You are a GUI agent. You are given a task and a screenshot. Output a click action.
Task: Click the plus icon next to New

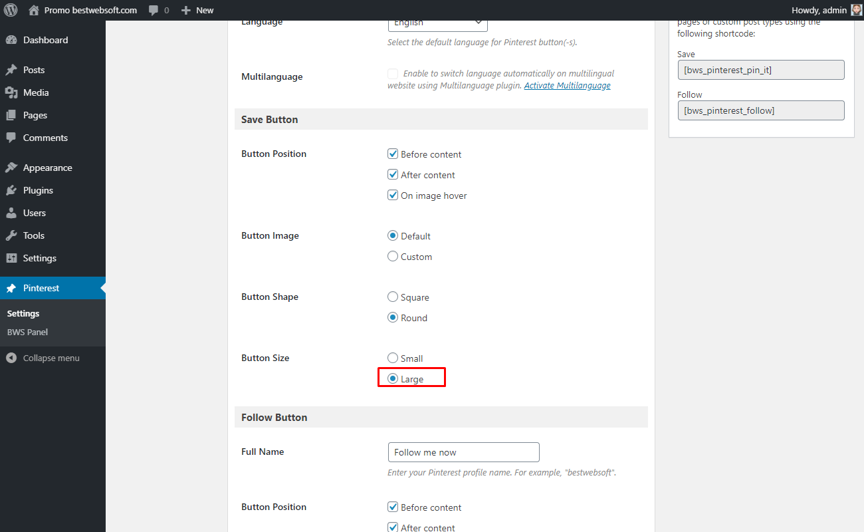[186, 10]
